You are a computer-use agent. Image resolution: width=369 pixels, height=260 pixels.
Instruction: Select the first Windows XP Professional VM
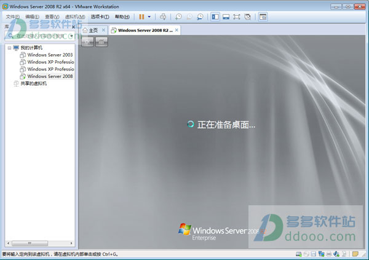50,62
